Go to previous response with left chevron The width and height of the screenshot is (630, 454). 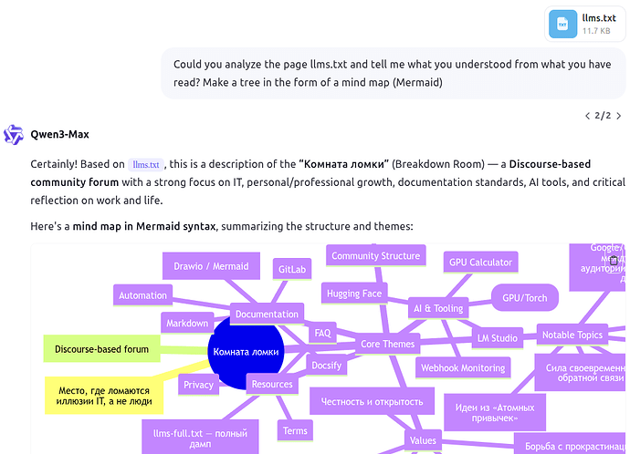pyautogui.click(x=587, y=116)
